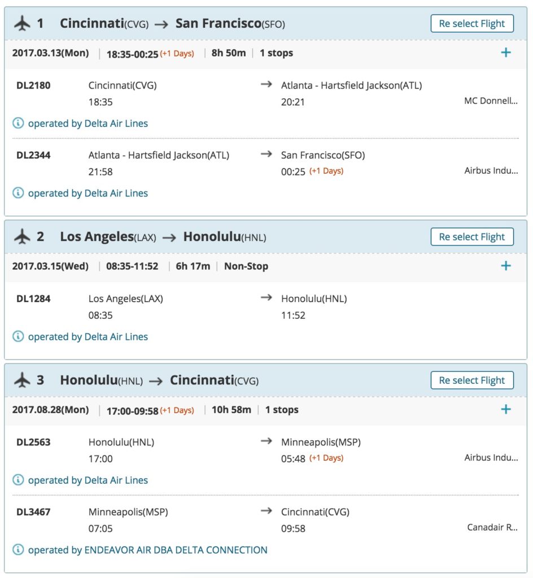This screenshot has width=533, height=578.
Task: Click info icon beside DL1284 operator
Action: pos(18,336)
